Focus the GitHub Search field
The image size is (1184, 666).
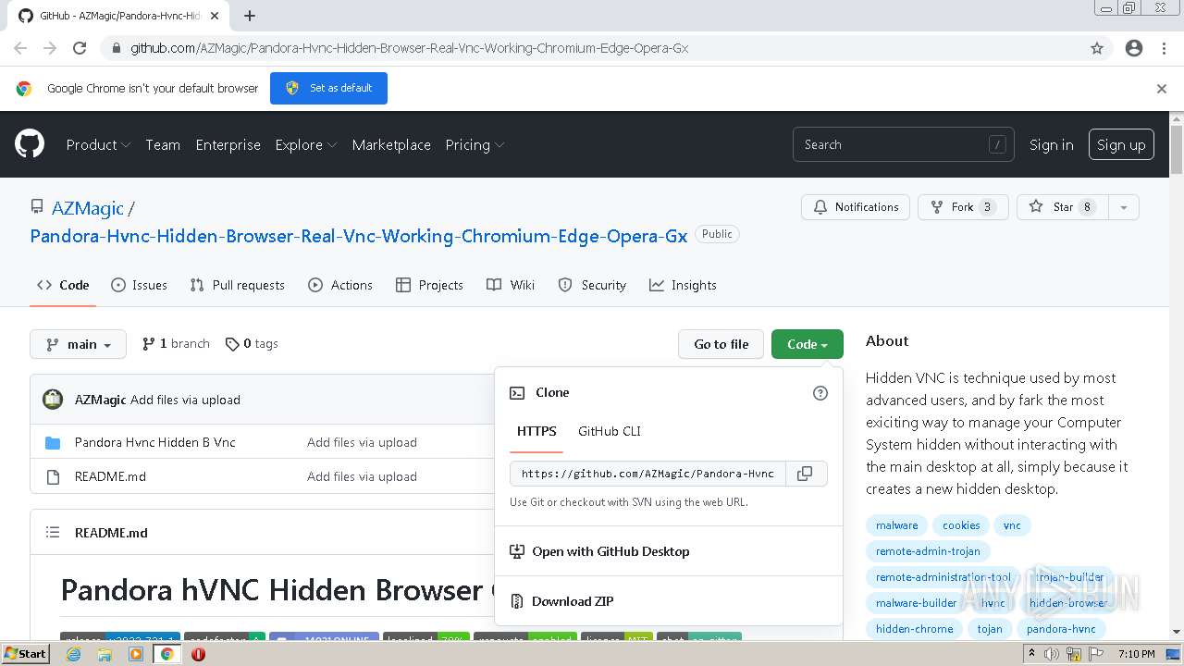click(x=903, y=144)
